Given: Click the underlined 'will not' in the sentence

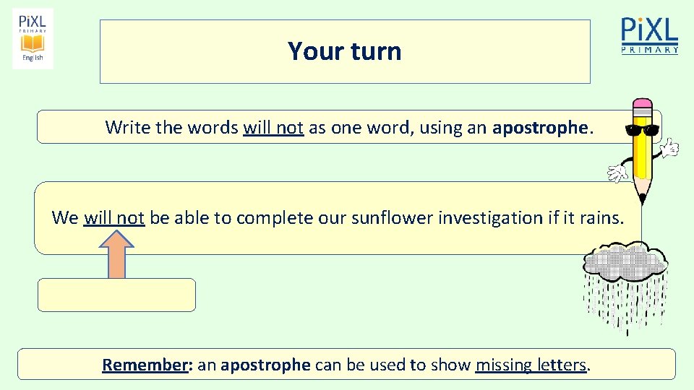Looking at the screenshot, I should 114,217.
